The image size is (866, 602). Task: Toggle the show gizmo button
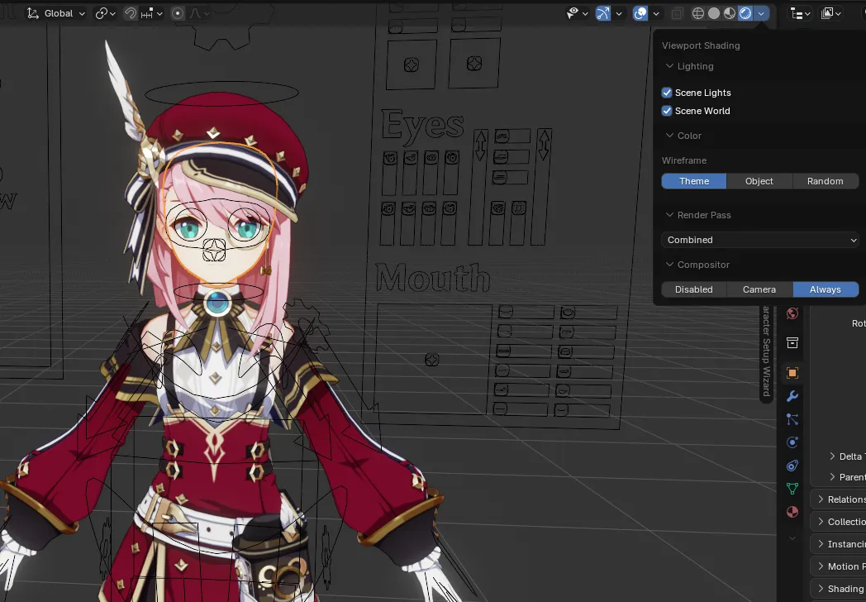click(603, 13)
